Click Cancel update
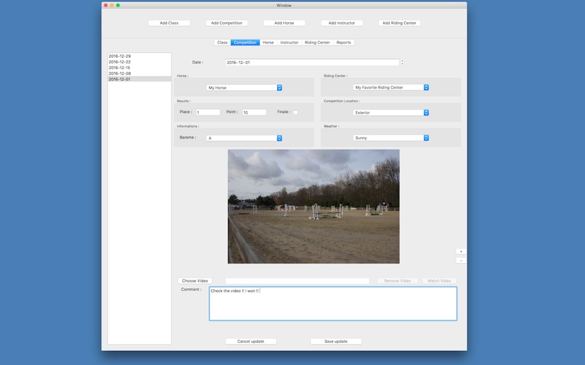Image resolution: width=585 pixels, height=365 pixels. tap(251, 341)
